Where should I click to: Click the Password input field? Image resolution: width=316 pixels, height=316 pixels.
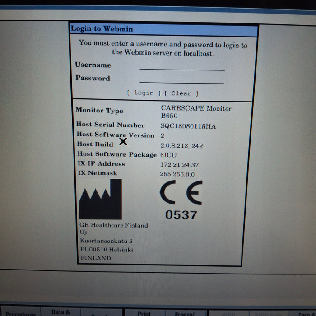181,79
